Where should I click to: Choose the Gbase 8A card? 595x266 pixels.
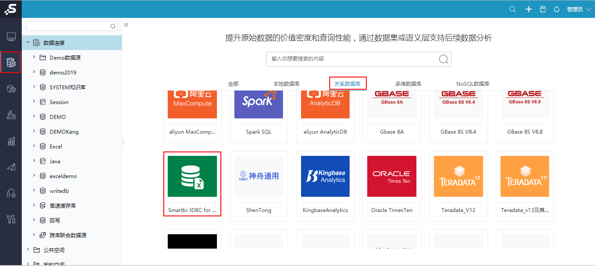392,116
